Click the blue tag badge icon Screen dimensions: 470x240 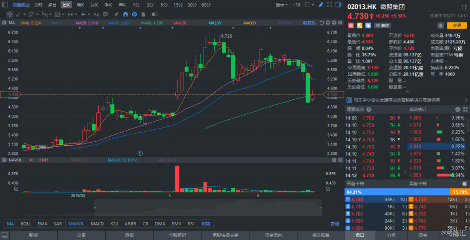368,25
